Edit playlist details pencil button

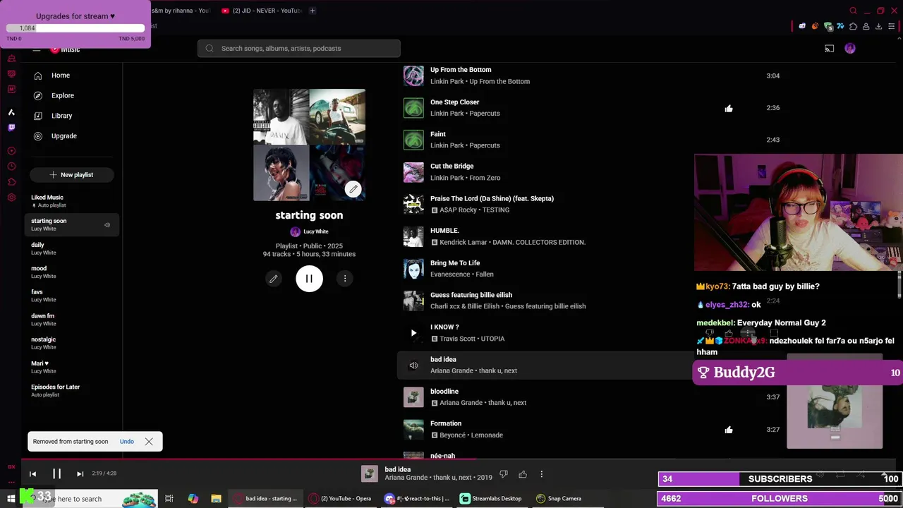click(x=274, y=279)
